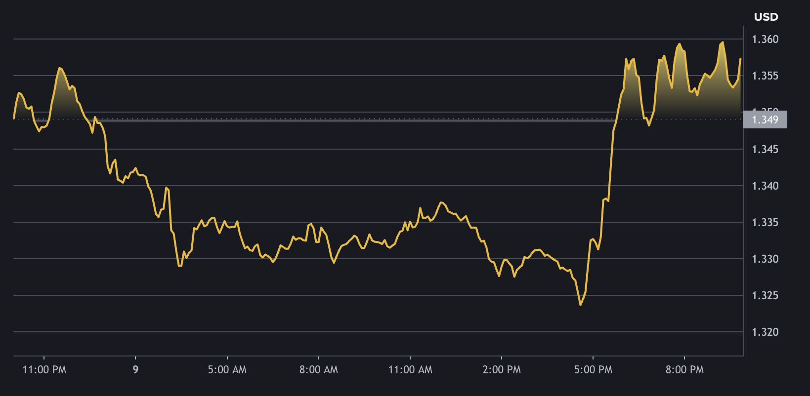Screen dimensions: 810x396
Task: Click the rightmost end of the price line
Action: click(740, 59)
